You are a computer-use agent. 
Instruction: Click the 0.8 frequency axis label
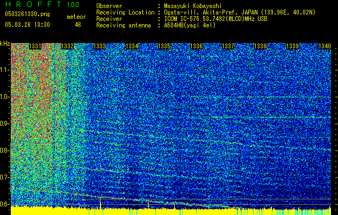[5, 150]
